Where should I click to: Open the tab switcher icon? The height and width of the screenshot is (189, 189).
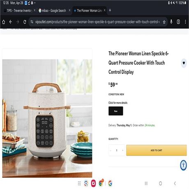point(178,22)
